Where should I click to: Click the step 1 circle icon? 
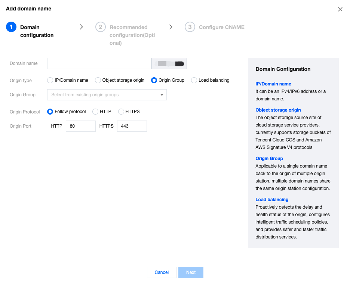[11, 27]
